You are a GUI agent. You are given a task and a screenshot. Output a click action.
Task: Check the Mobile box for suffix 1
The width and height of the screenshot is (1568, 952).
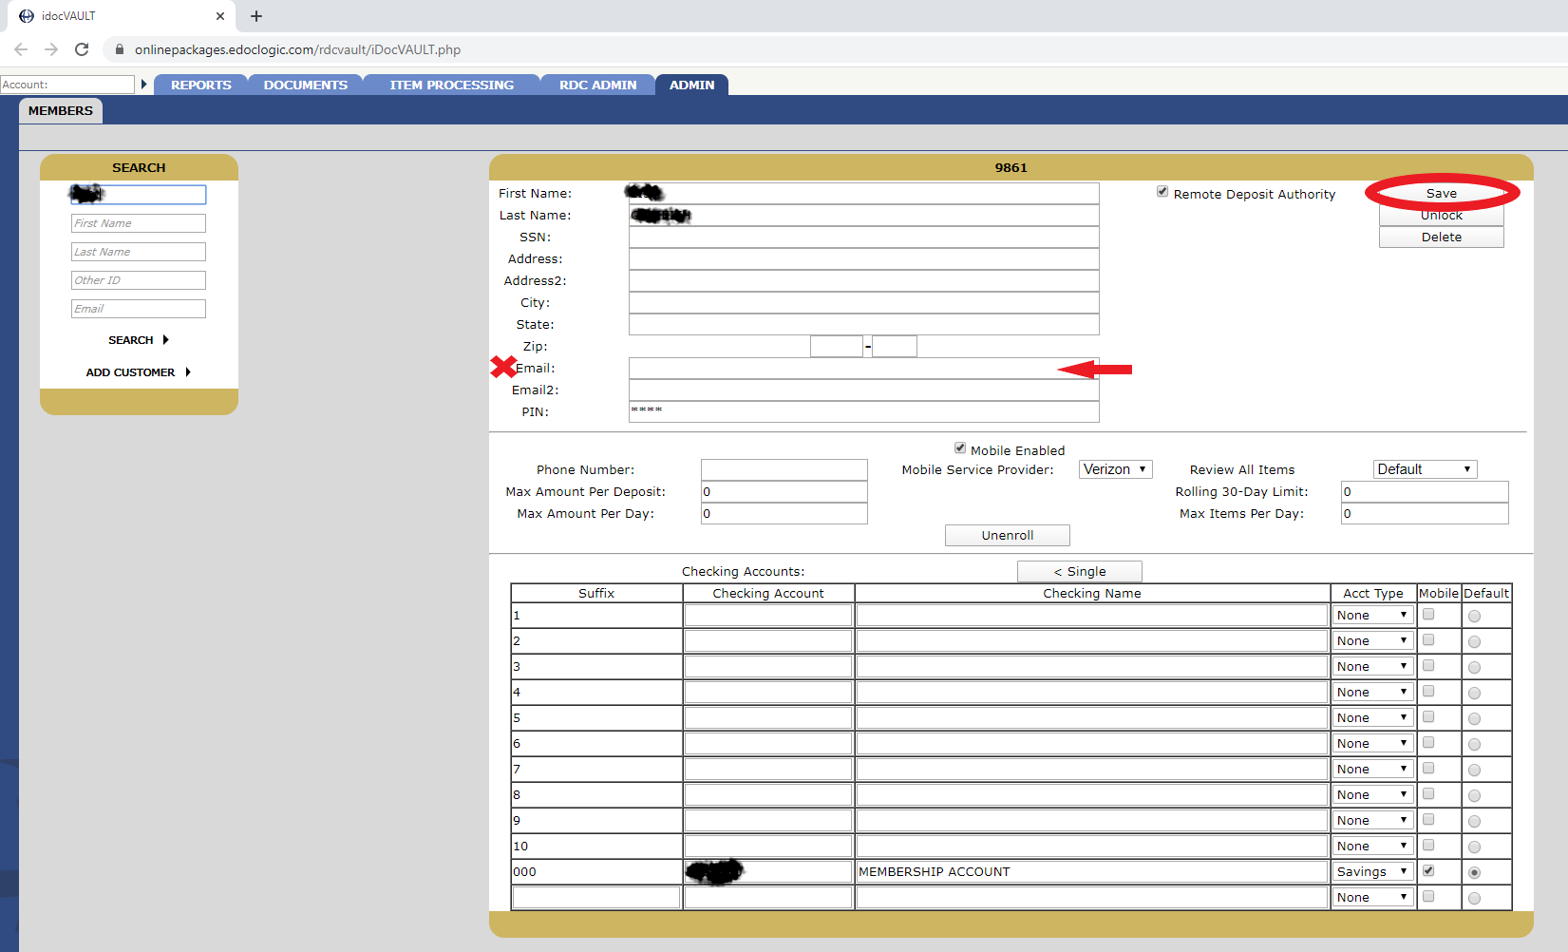click(x=1428, y=615)
